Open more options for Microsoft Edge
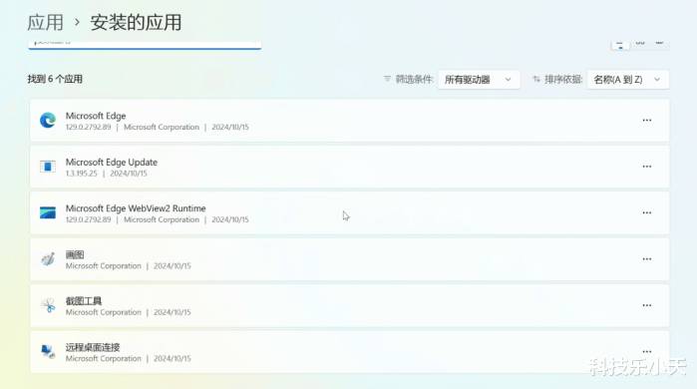Screen dimensions: 697x389 tap(647, 120)
